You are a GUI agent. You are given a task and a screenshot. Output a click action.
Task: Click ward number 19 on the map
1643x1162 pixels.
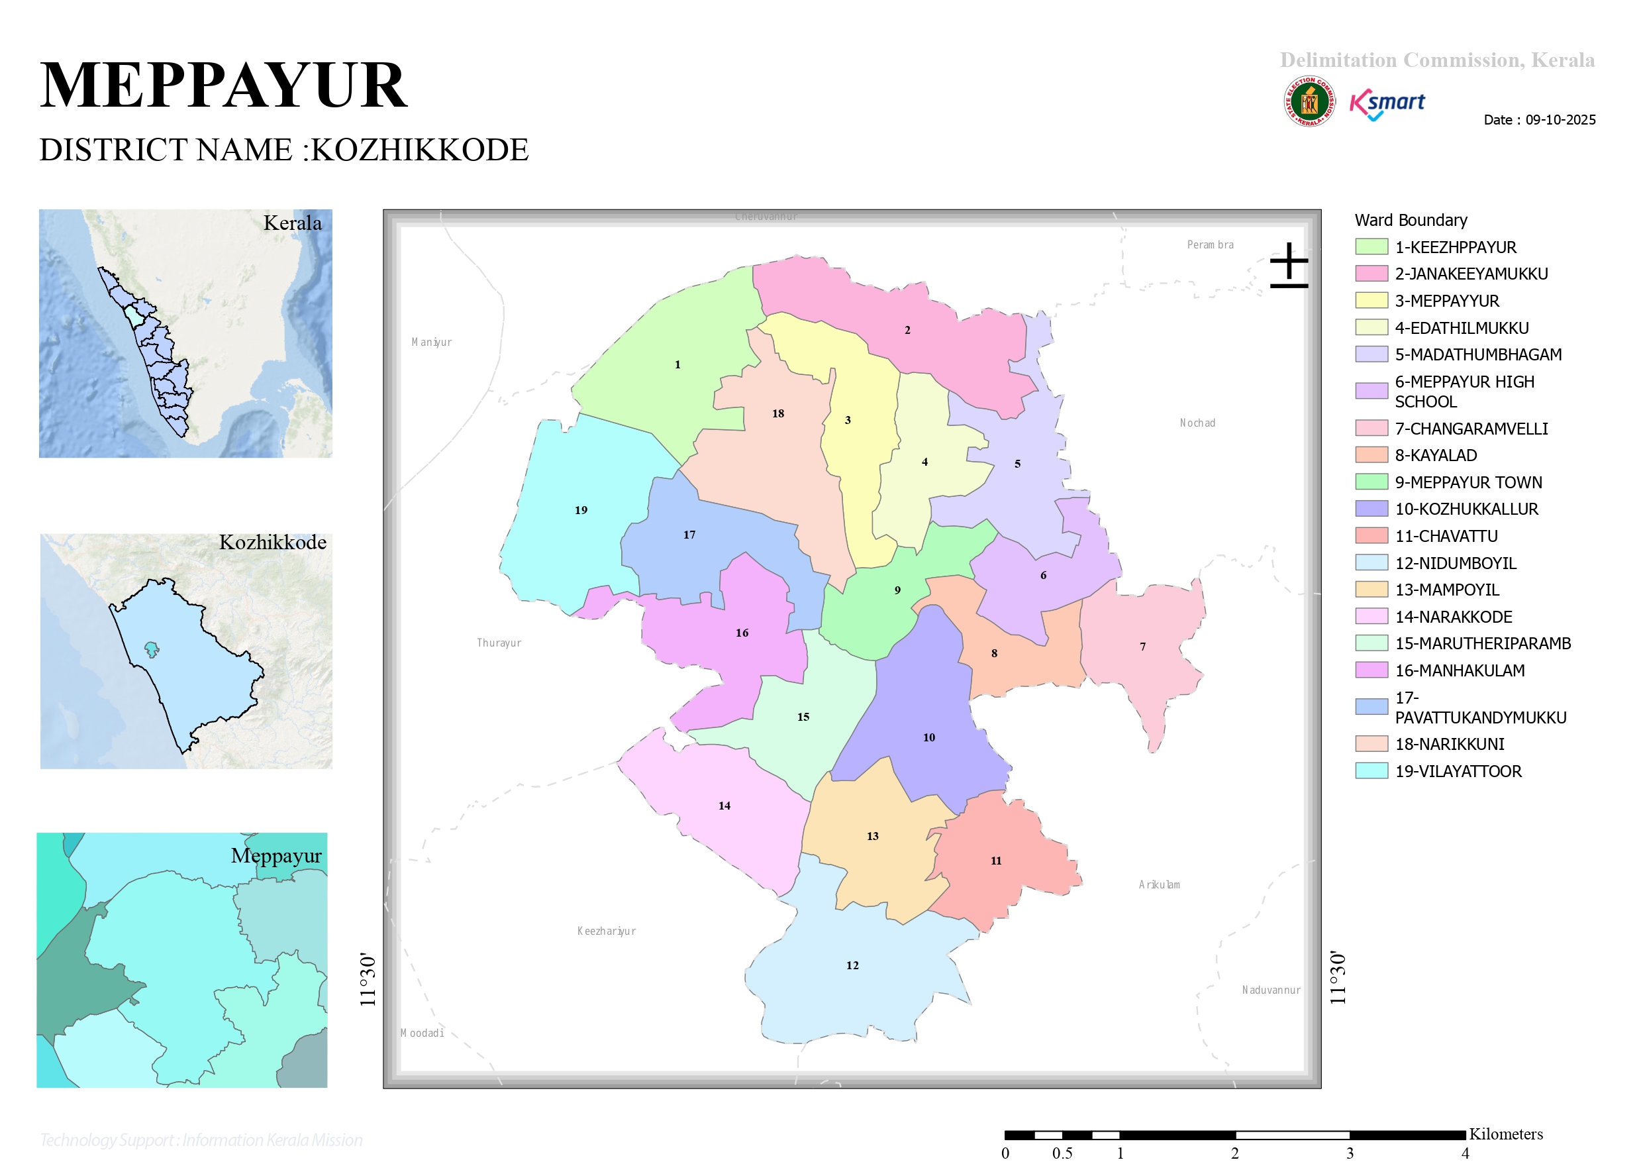click(x=581, y=511)
